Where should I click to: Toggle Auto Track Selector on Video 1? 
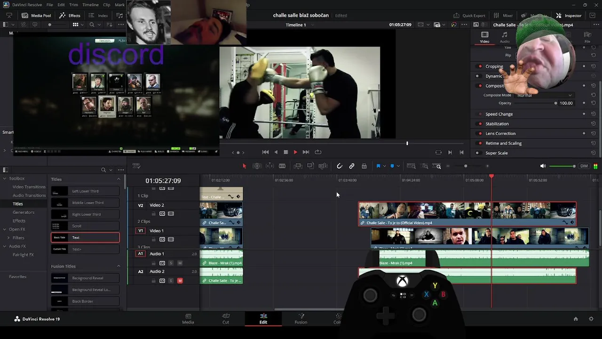click(x=162, y=239)
